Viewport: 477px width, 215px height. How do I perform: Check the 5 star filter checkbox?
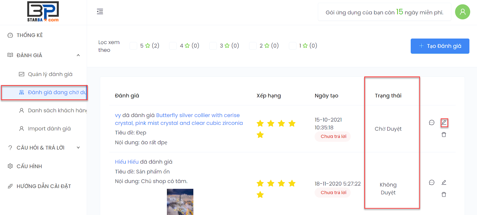(x=133, y=46)
